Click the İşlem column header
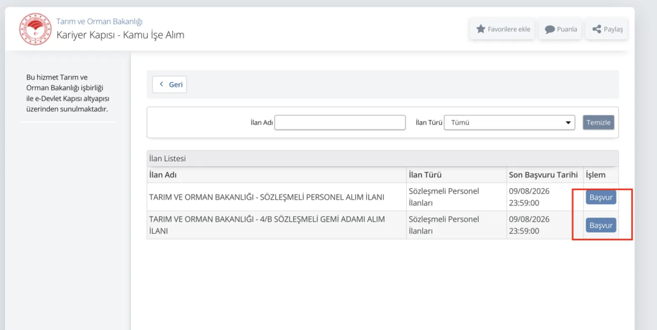The height and width of the screenshot is (330, 657). [595, 175]
